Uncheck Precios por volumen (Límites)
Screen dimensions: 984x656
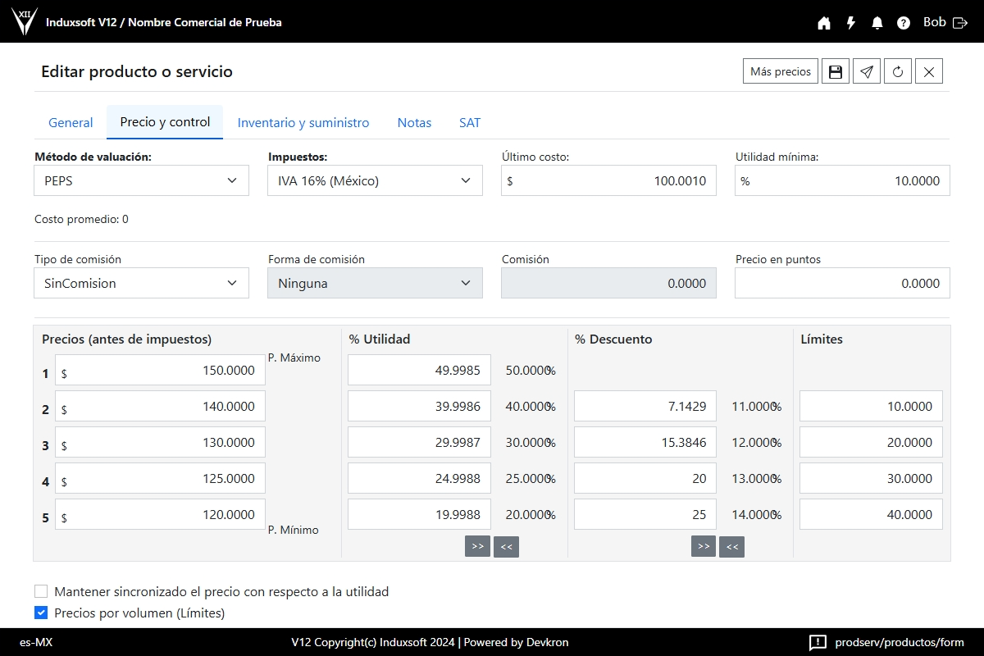tap(41, 613)
